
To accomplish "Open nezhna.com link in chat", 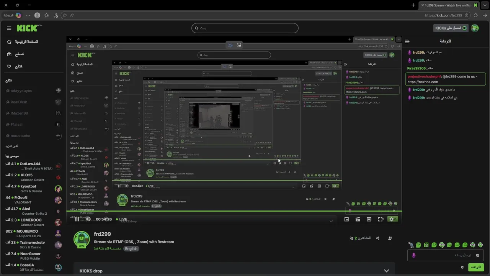I will click(x=423, y=82).
